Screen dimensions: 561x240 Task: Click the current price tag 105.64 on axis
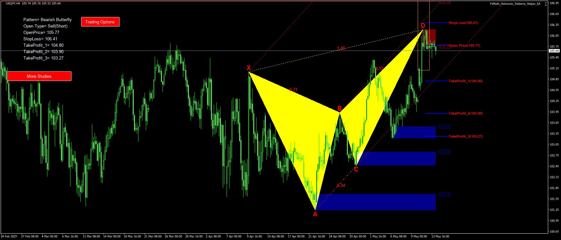[x=554, y=51]
